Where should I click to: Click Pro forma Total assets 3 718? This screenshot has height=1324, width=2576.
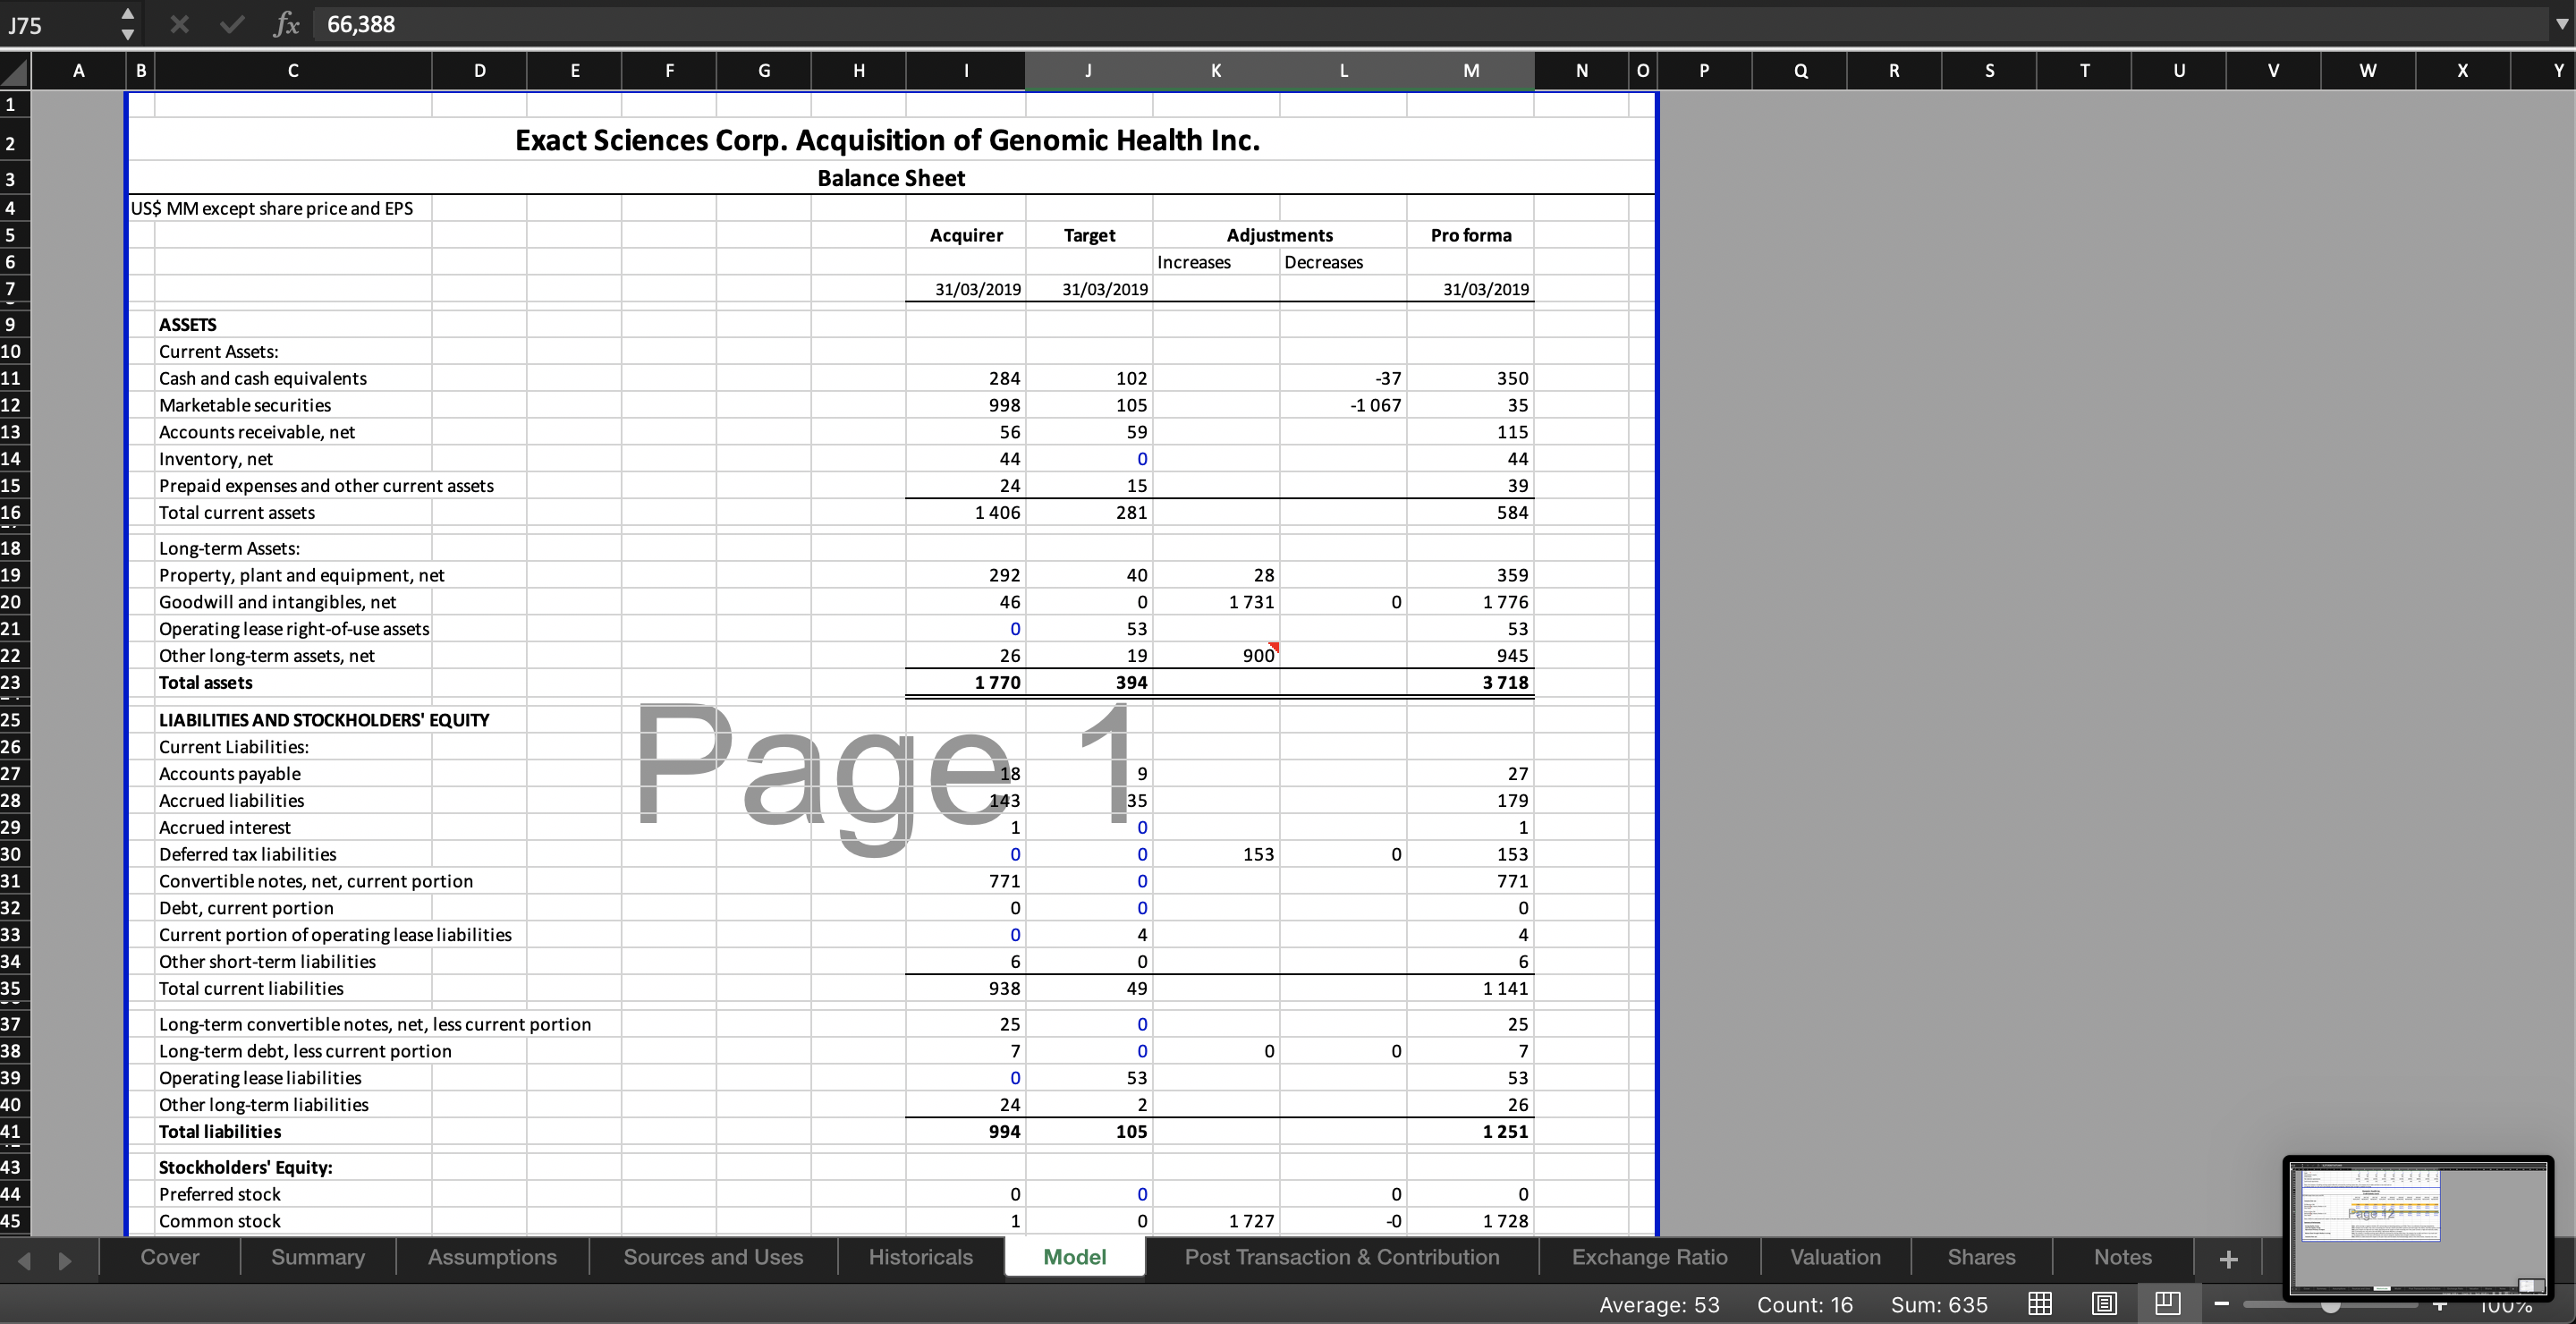1505,683
